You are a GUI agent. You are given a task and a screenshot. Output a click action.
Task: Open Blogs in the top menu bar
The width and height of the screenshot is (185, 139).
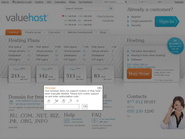(x=72, y=2)
